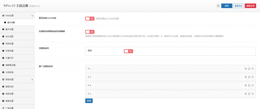Remove row 5 with its X icon
This screenshot has width=260, height=109.
(253, 94)
